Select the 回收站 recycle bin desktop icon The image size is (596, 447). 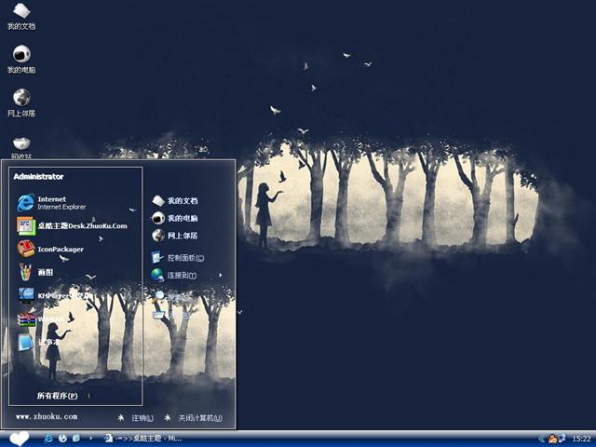click(x=21, y=147)
